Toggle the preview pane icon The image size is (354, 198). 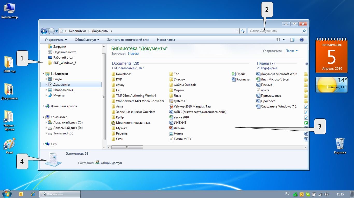click(292, 40)
